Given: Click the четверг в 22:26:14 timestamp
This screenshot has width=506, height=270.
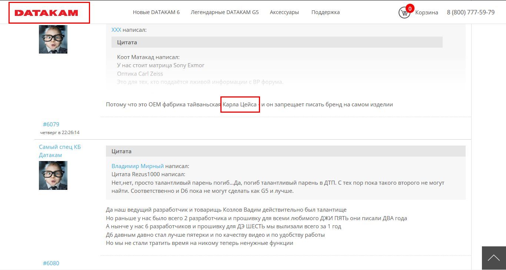Looking at the screenshot, I should [60, 133].
